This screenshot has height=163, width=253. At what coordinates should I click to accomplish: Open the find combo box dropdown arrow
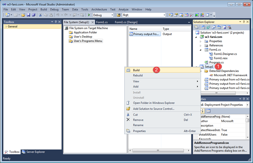(x=164, y=15)
